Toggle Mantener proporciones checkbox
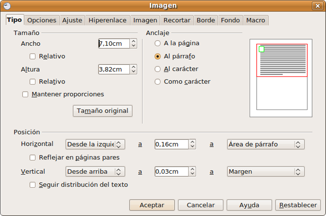The width and height of the screenshot is (326, 216). [x=25, y=94]
